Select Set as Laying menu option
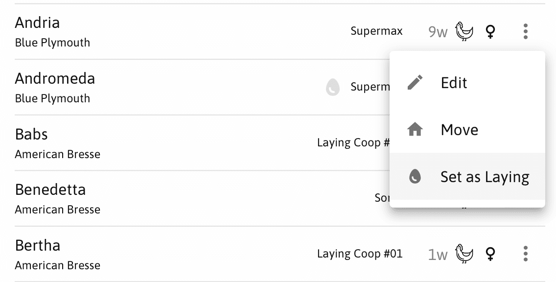The width and height of the screenshot is (556, 282). click(x=467, y=176)
